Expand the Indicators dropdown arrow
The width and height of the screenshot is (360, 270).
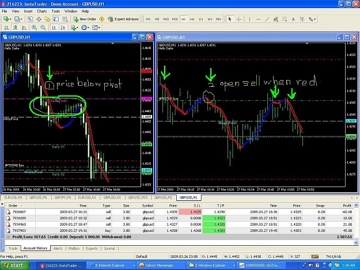click(x=77, y=28)
